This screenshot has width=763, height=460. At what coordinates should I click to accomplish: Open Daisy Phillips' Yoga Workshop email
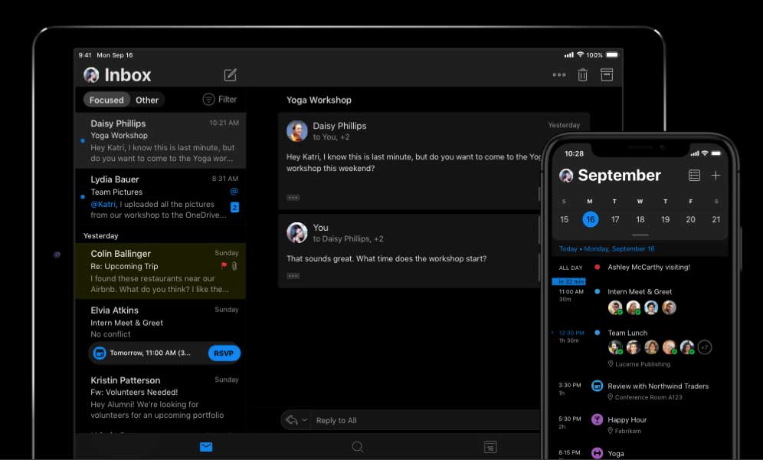pos(161,140)
